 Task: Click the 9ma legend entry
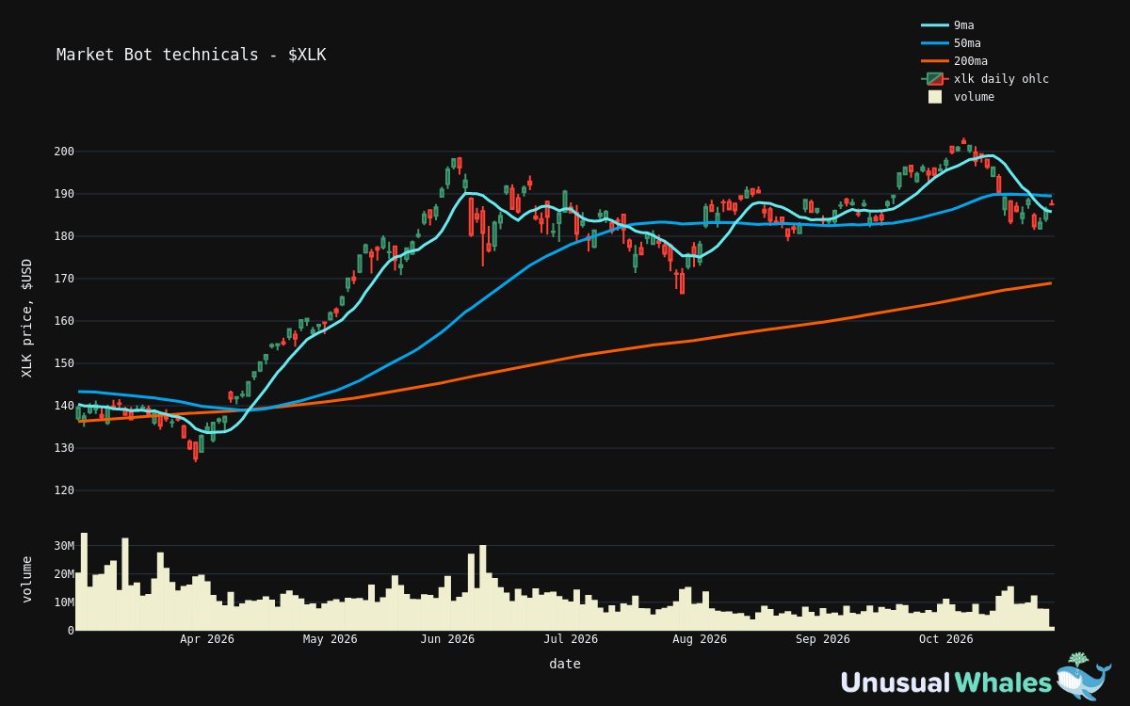[947, 25]
